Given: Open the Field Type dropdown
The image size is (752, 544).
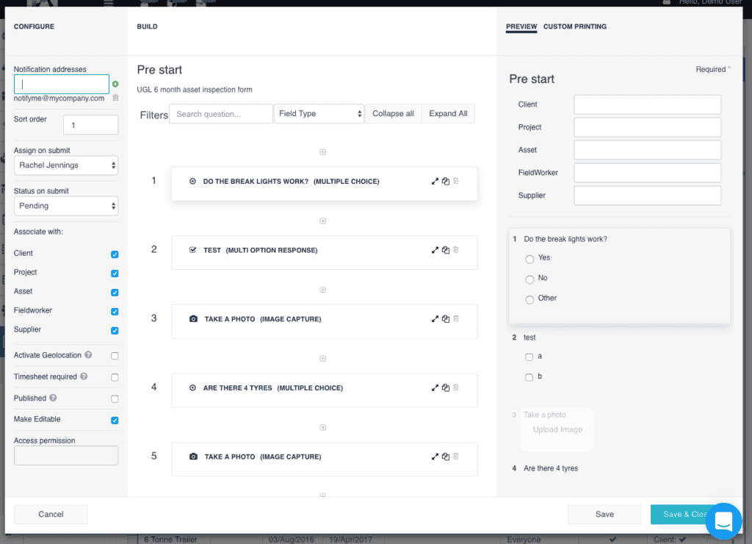Looking at the screenshot, I should tap(319, 113).
